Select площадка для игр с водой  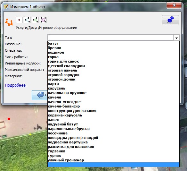[113, 138]
